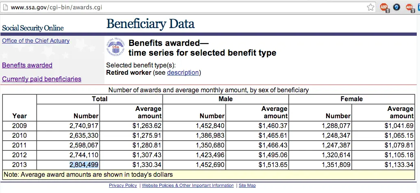Open the Site Map footer link
This screenshot has height=193, width=420.
pyautogui.click(x=247, y=185)
